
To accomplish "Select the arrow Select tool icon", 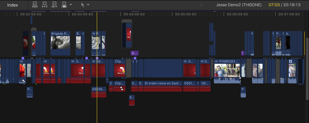I will pyautogui.click(x=83, y=5).
